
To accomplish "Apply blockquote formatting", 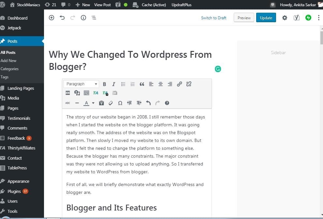I will pyautogui.click(x=142, y=84).
